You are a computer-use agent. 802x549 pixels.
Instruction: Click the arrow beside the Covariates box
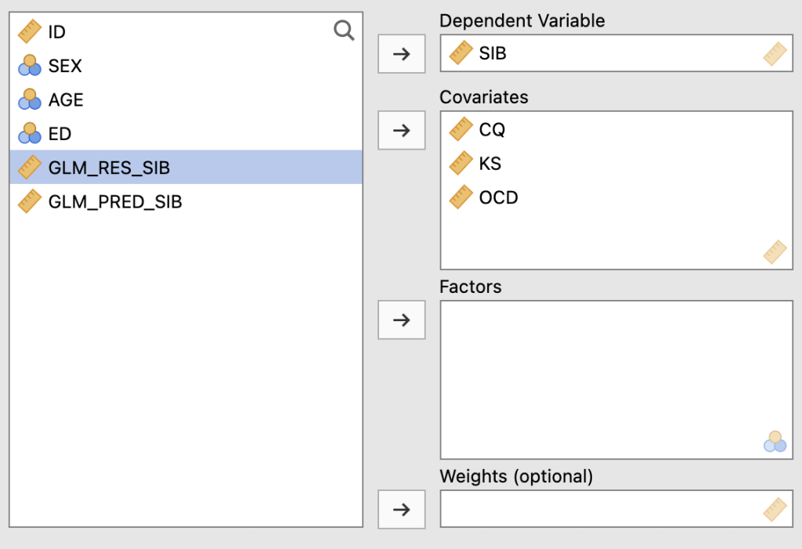401,130
